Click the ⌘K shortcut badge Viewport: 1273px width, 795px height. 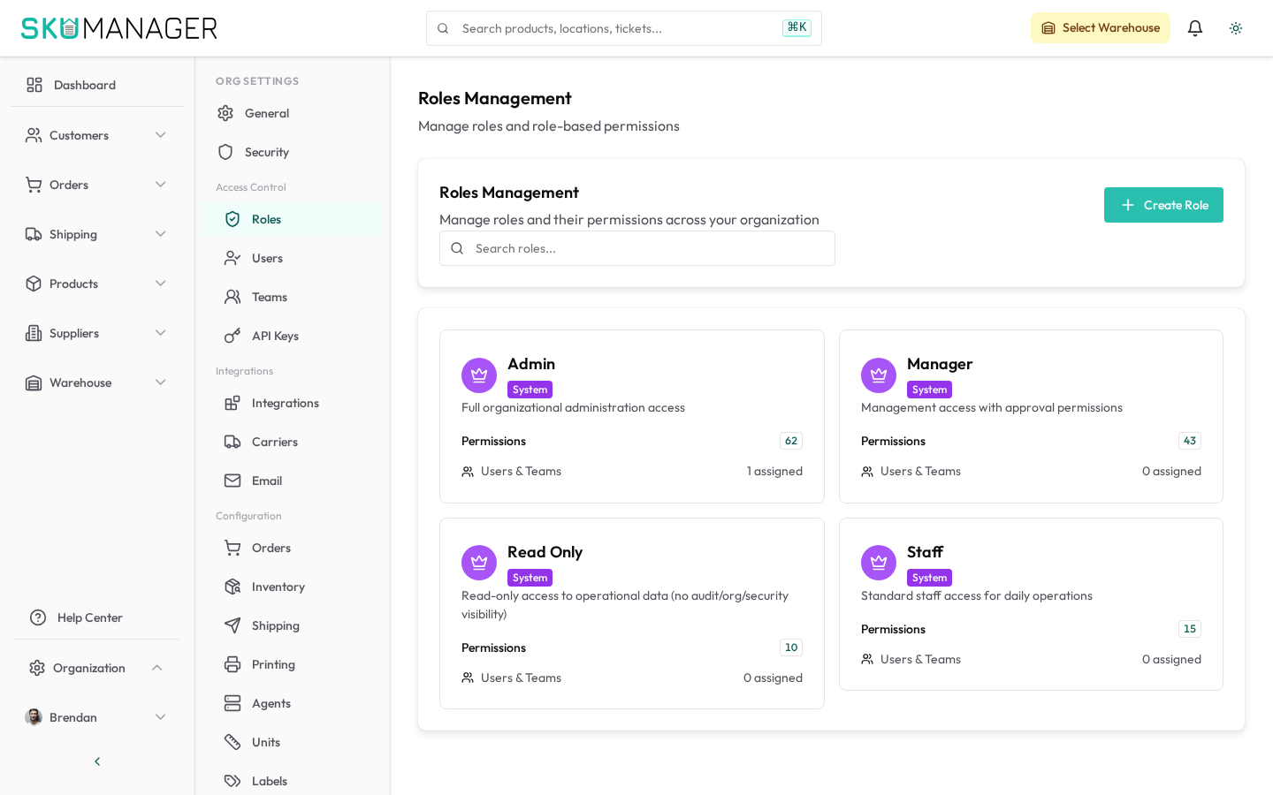(797, 28)
